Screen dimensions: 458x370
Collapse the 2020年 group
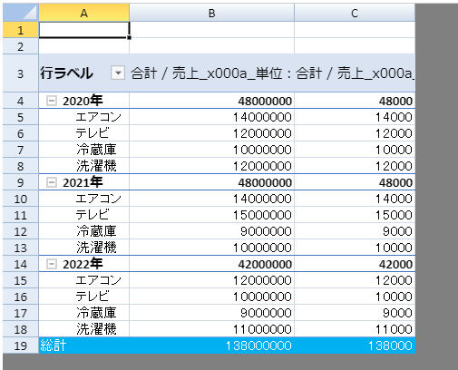[x=52, y=101]
